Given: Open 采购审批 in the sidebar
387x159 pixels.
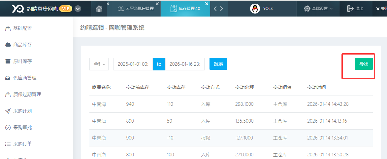Looking at the screenshot, I should (x=22, y=128).
